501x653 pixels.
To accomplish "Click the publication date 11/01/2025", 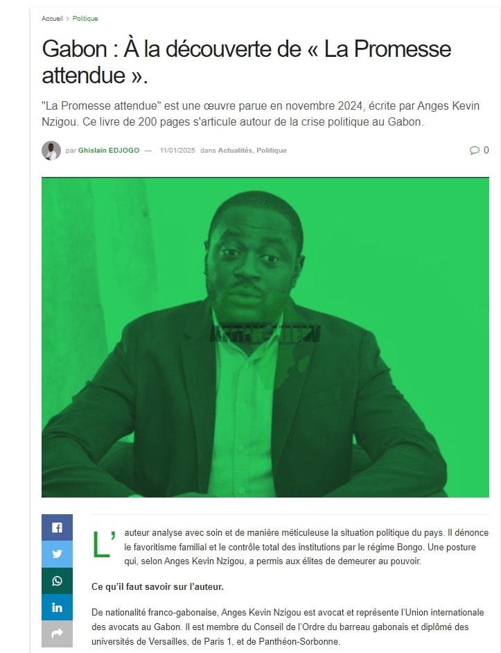I will (177, 151).
